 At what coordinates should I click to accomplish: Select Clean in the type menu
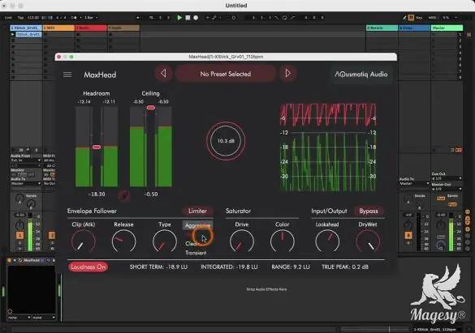tap(192, 244)
